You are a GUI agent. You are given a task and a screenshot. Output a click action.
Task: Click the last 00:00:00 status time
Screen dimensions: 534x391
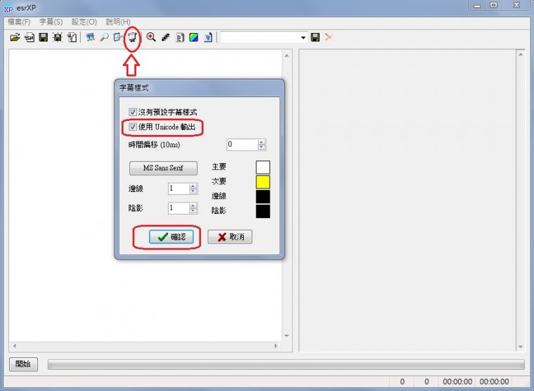pos(494,382)
